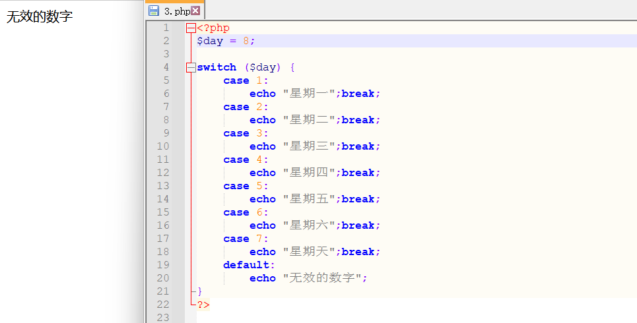Place cursor on the switch keyword
637x323 pixels.
coord(217,67)
